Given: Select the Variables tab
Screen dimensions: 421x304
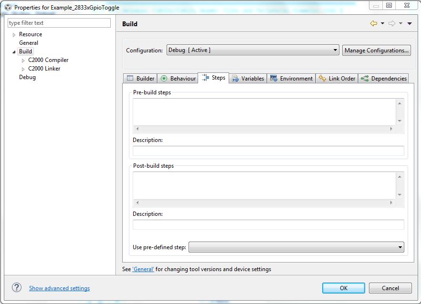Looking at the screenshot, I should click(248, 79).
